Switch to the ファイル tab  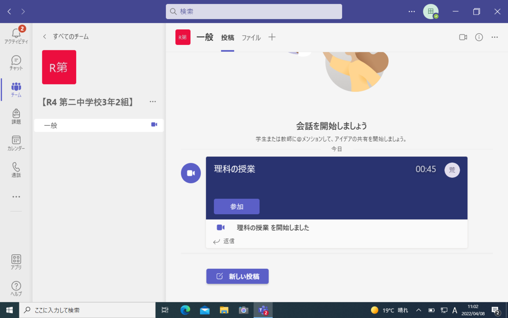pos(251,38)
